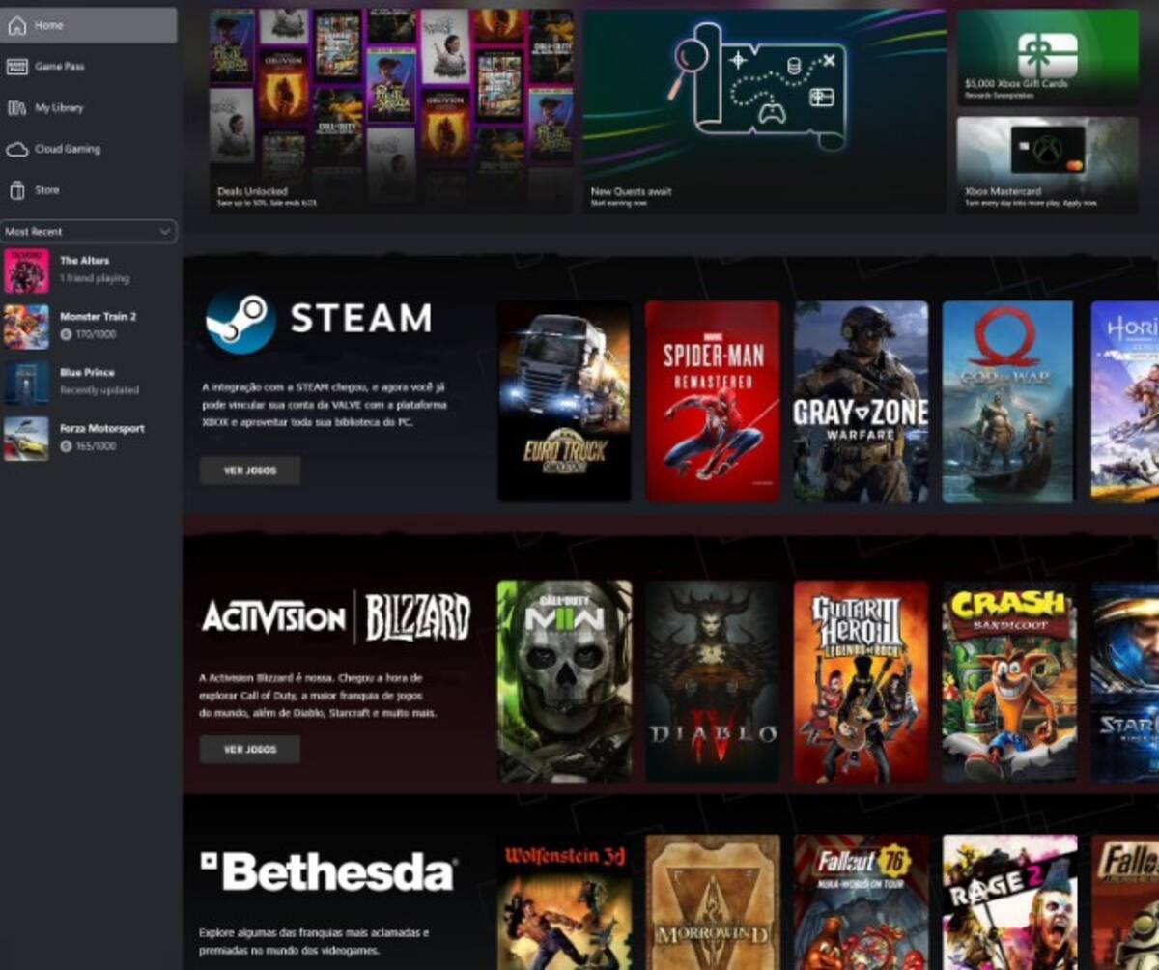Select Blue Prince title text

coord(87,373)
